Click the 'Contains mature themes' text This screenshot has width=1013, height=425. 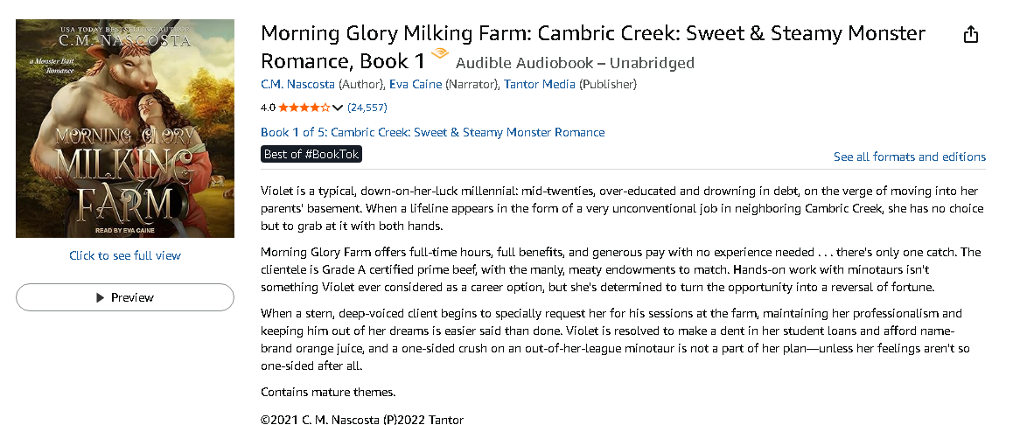(328, 392)
